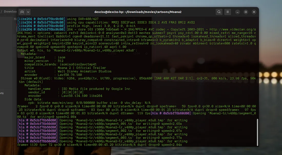Click the 'Output #0, hls, to' line
The width and height of the screenshot is (282, 155).
point(77,50)
